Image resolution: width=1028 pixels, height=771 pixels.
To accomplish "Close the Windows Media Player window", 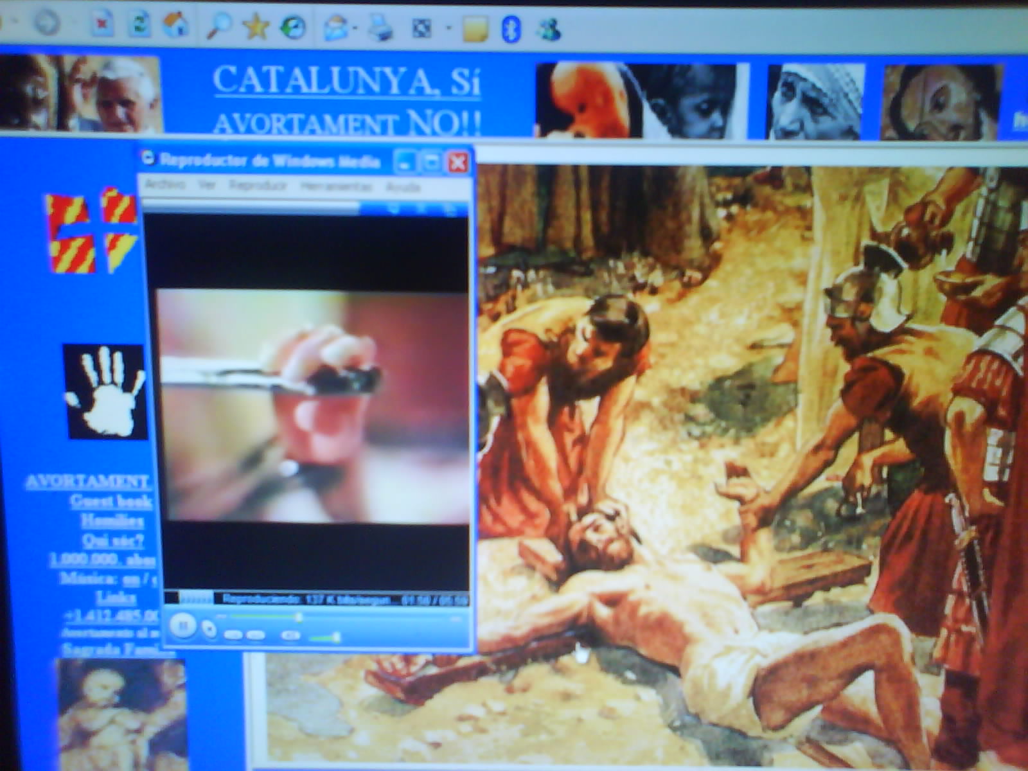I will coord(457,163).
